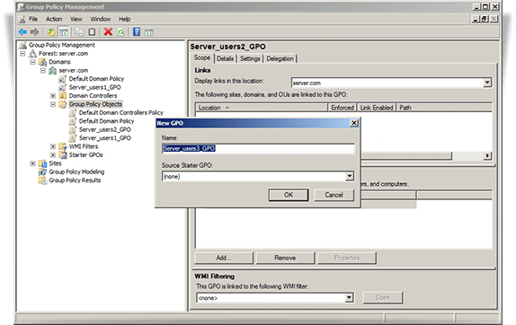Switch to the Details tab
516x325 pixels.
pyautogui.click(x=225, y=58)
